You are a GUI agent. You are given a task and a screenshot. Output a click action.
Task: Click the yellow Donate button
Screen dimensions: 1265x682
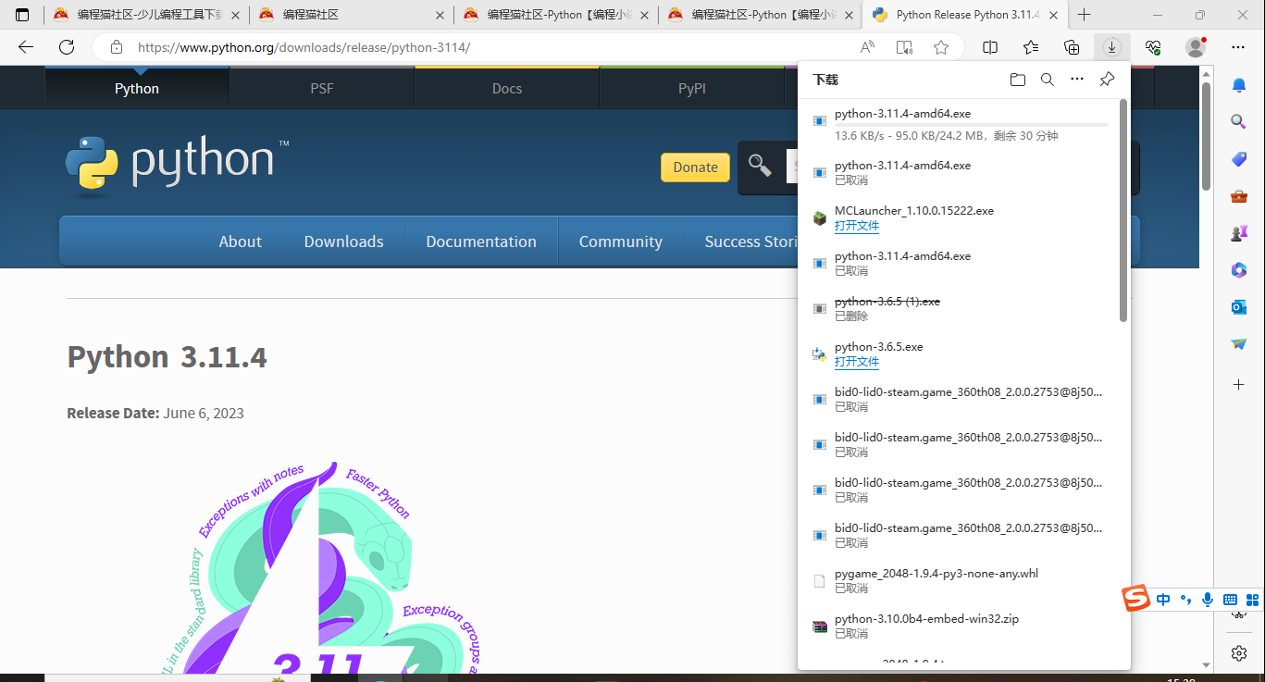pyautogui.click(x=695, y=167)
